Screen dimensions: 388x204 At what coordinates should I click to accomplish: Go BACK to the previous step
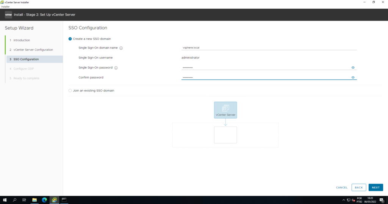coord(358,187)
